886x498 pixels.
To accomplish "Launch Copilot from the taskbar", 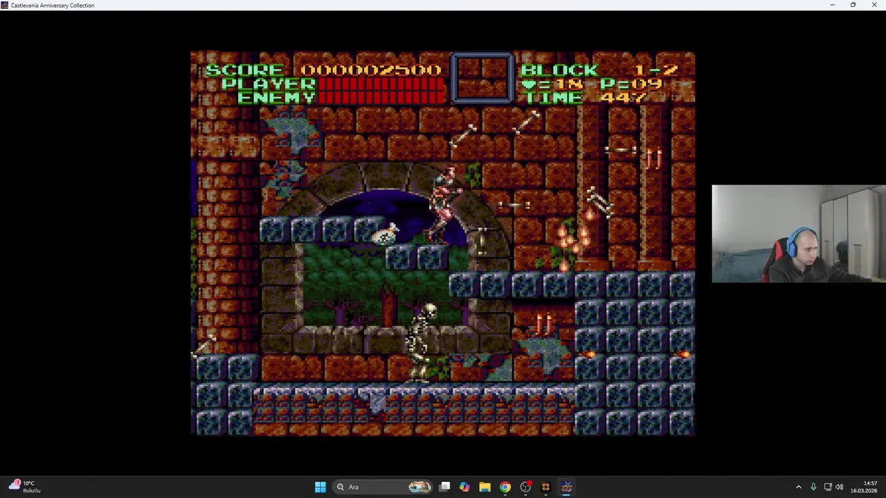I will coord(464,487).
